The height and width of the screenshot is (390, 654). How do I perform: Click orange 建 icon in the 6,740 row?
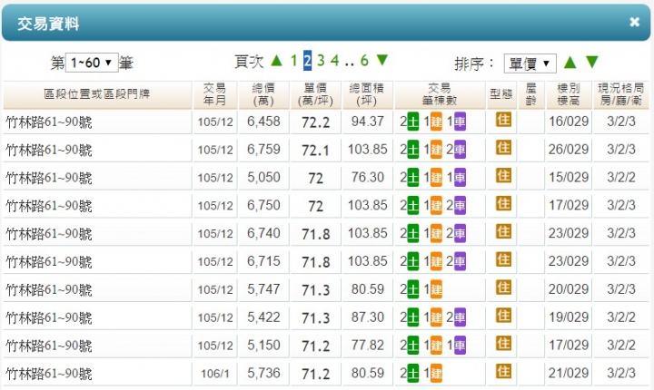436,233
